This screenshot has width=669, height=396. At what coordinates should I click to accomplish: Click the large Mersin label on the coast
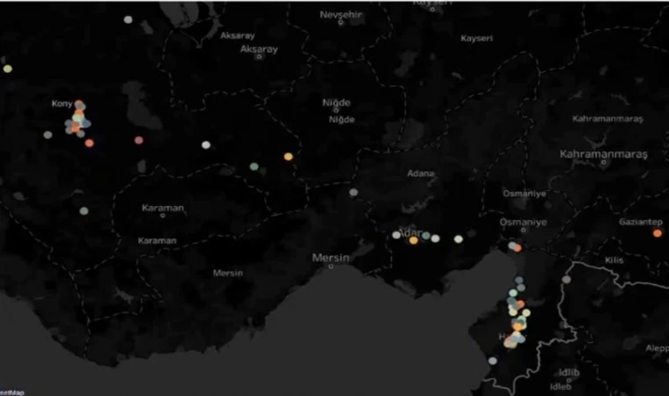point(331,258)
